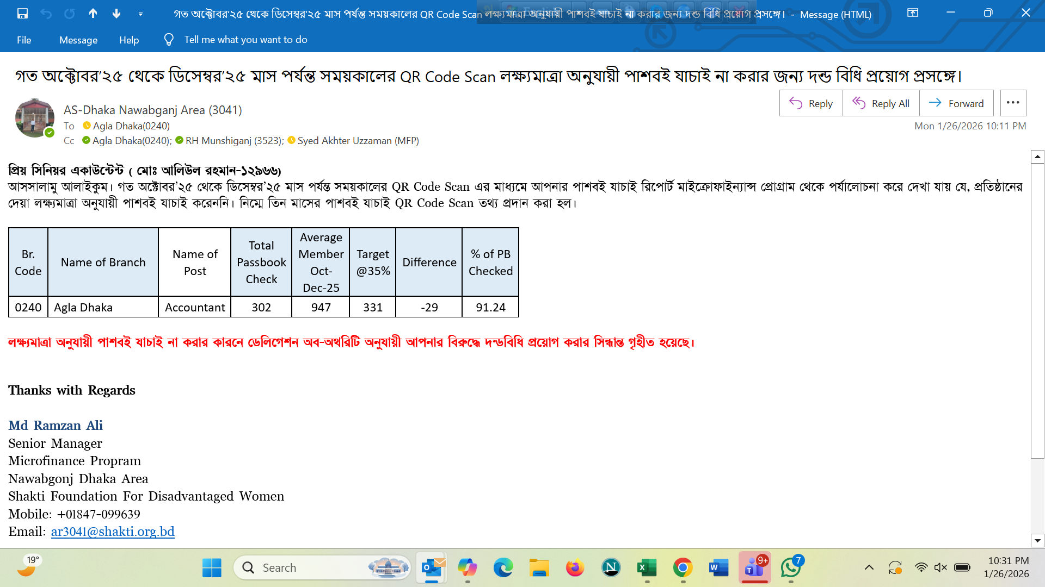Open the ar3041@shakti.org.bd email link

pyautogui.click(x=113, y=531)
